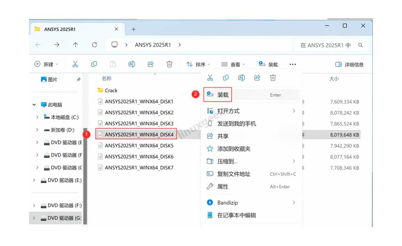
Task: Select file ANSYS2025R1_WINX64_DISK4
Action: tap(136, 135)
